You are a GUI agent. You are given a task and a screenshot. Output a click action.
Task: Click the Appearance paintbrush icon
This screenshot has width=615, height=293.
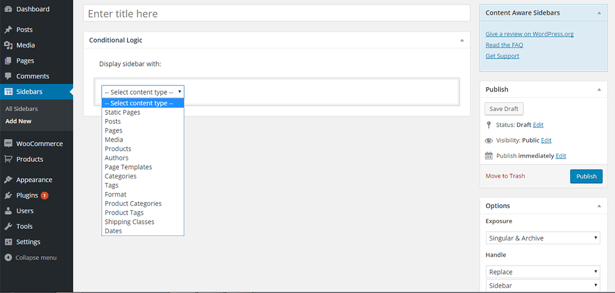point(8,180)
